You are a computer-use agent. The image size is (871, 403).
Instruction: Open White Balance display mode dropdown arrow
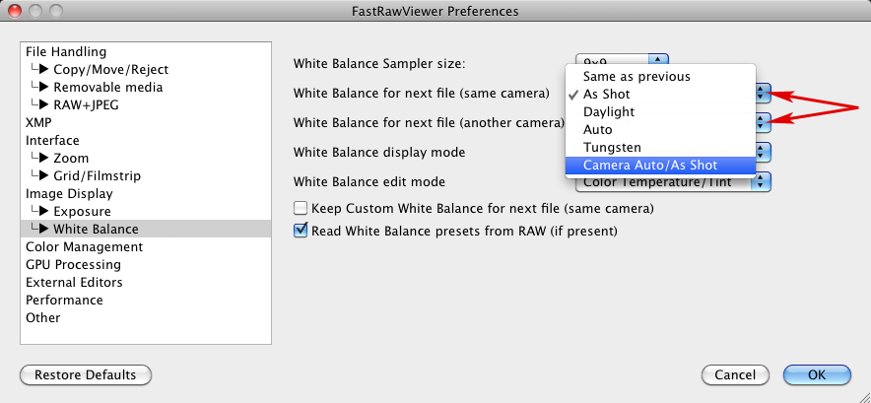click(x=763, y=153)
